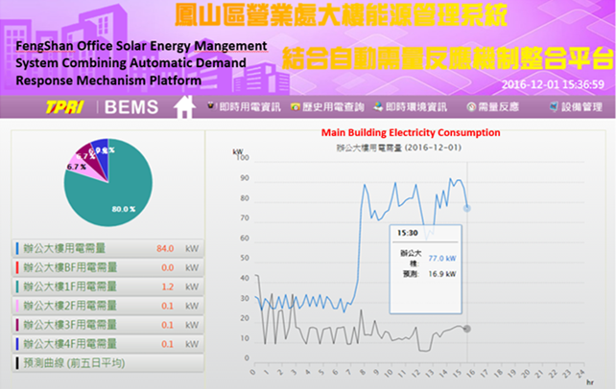Click the blue data point at 15:30
The image size is (616, 389).
[x=467, y=207]
